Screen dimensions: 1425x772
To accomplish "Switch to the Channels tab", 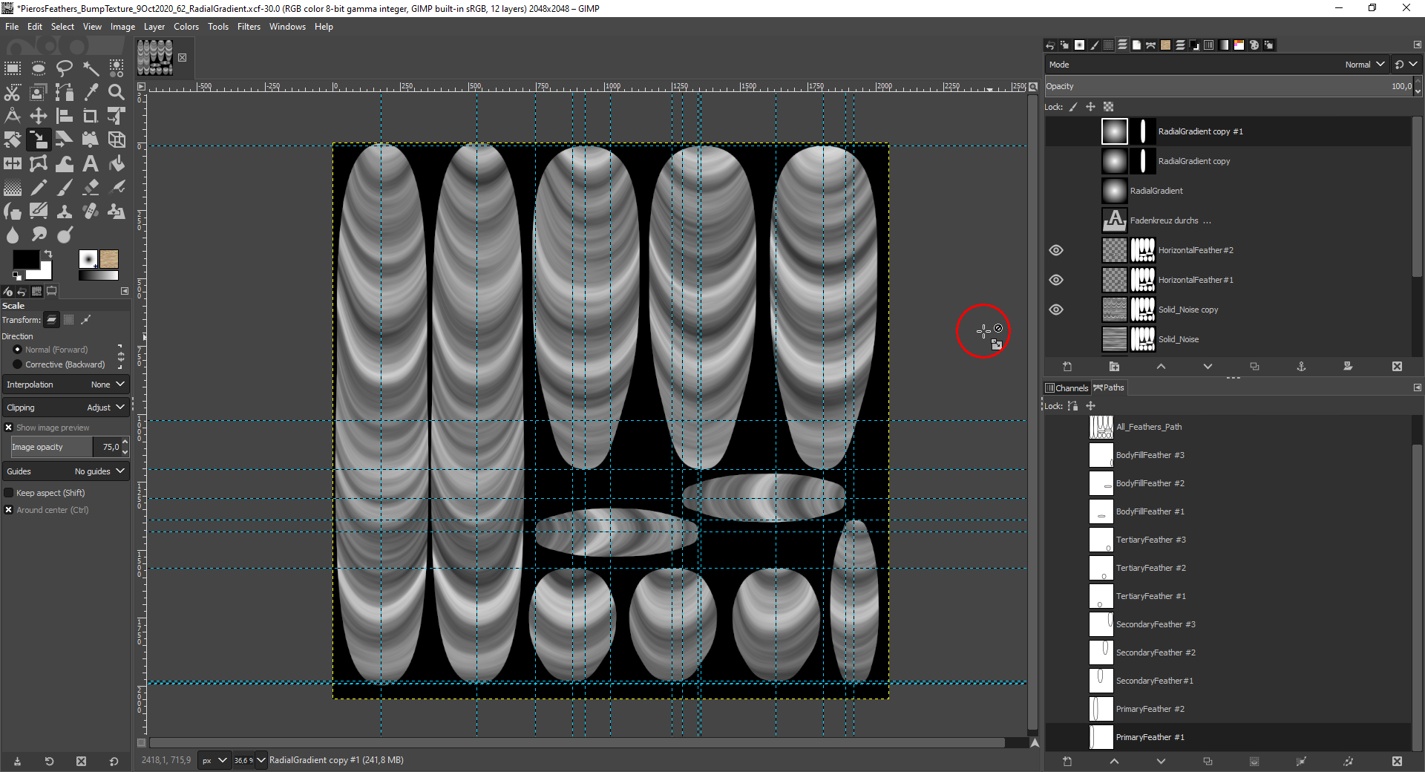I will (1067, 387).
